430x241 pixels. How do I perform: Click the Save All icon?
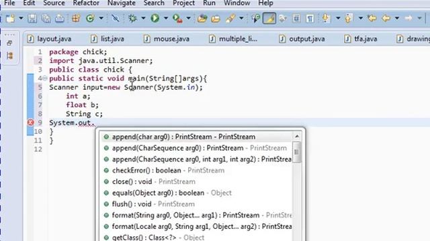[x=46, y=18]
